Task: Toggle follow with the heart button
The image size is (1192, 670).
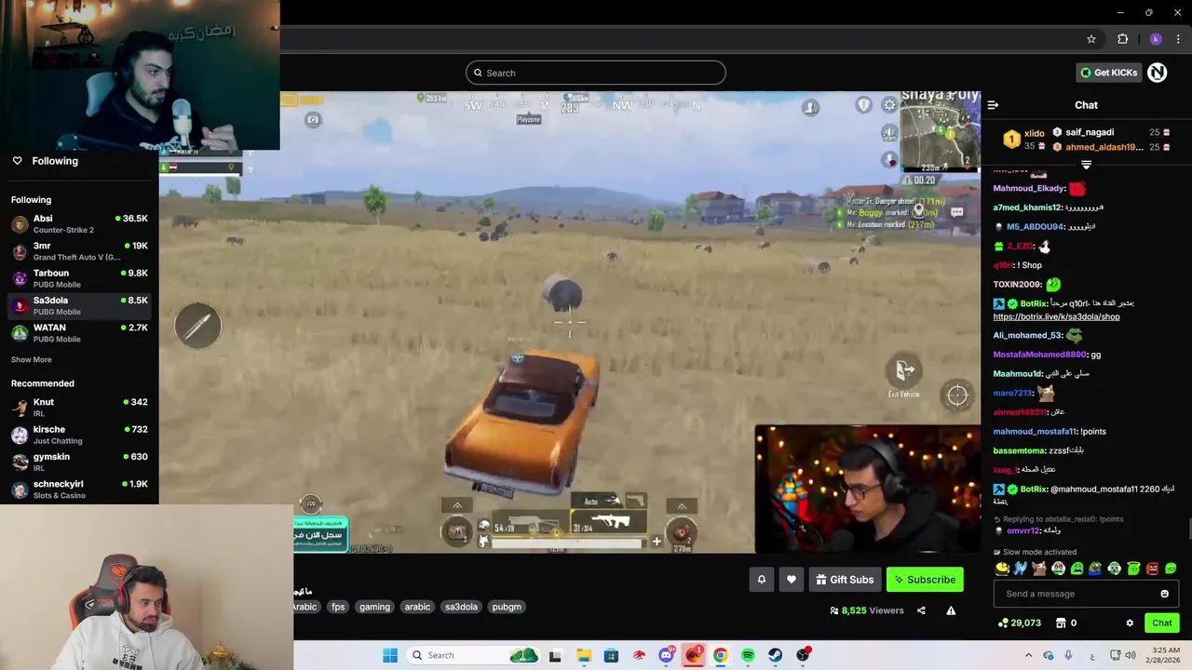Action: (x=791, y=580)
